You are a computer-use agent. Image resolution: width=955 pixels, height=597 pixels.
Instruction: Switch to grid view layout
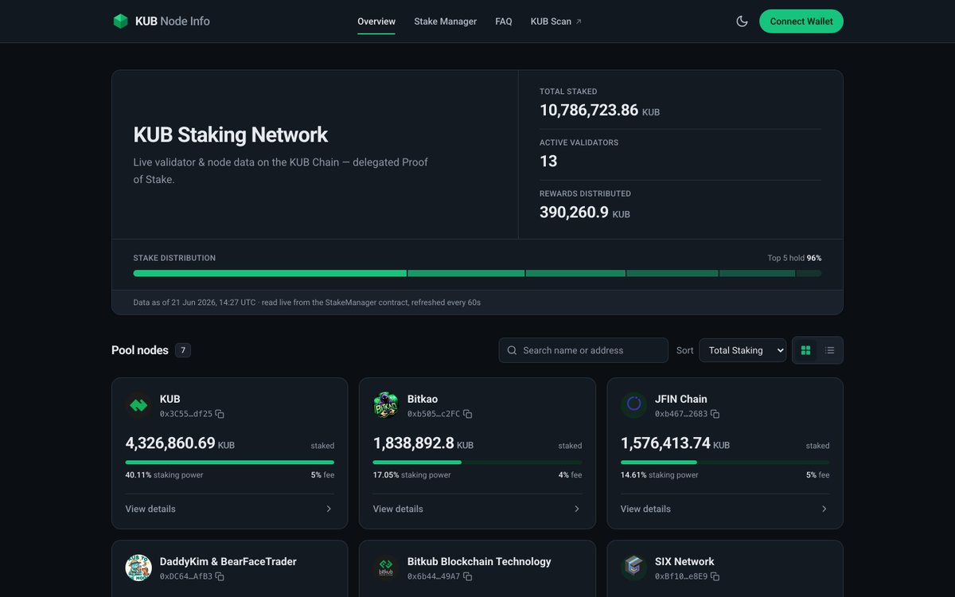(805, 350)
